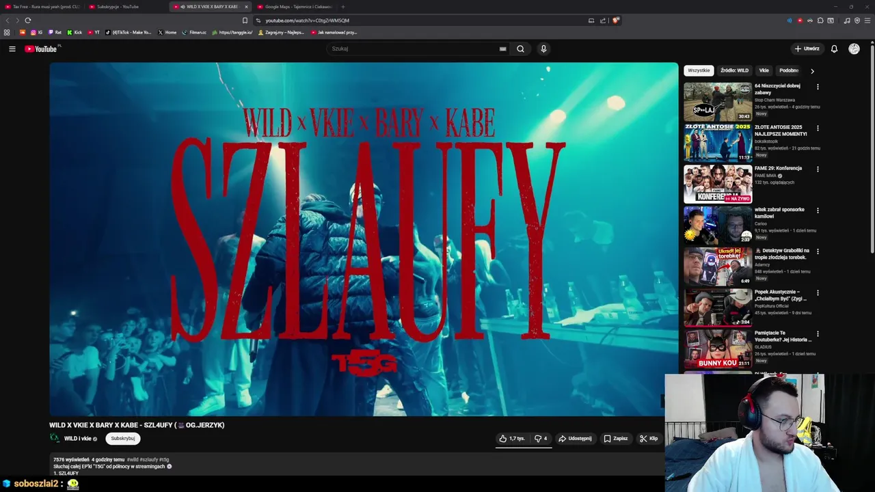Open options for Pamiętacie Te Youtuberkę video
Viewport: 875px width, 492px height.
[x=818, y=333]
